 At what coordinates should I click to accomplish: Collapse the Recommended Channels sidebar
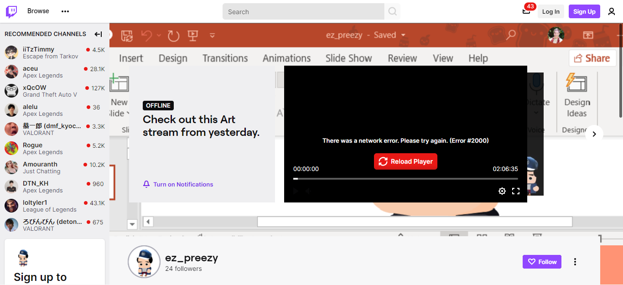(98, 34)
